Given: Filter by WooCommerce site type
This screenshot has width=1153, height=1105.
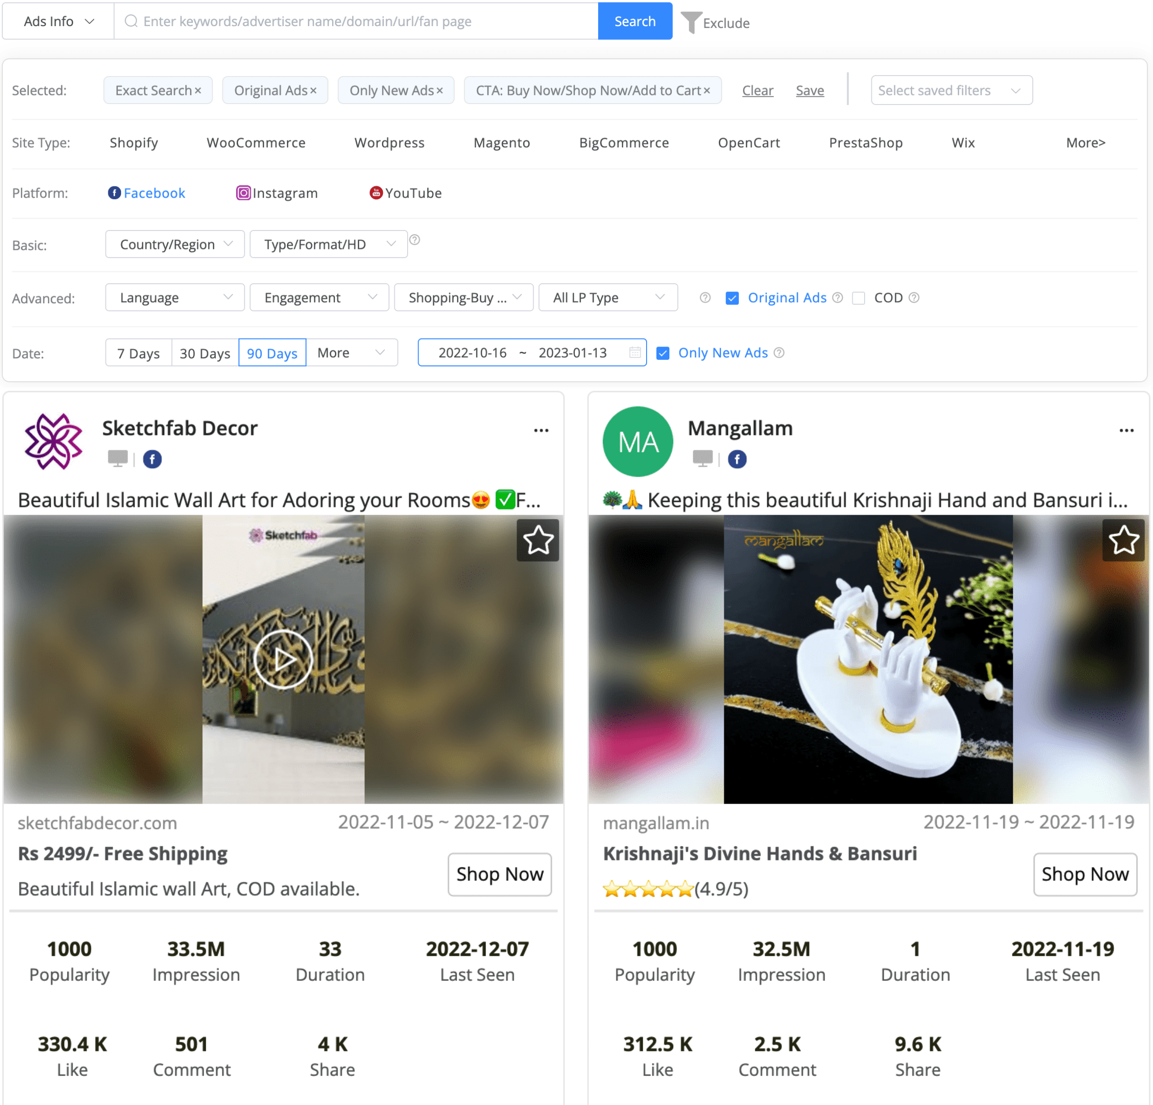Looking at the screenshot, I should tap(256, 143).
